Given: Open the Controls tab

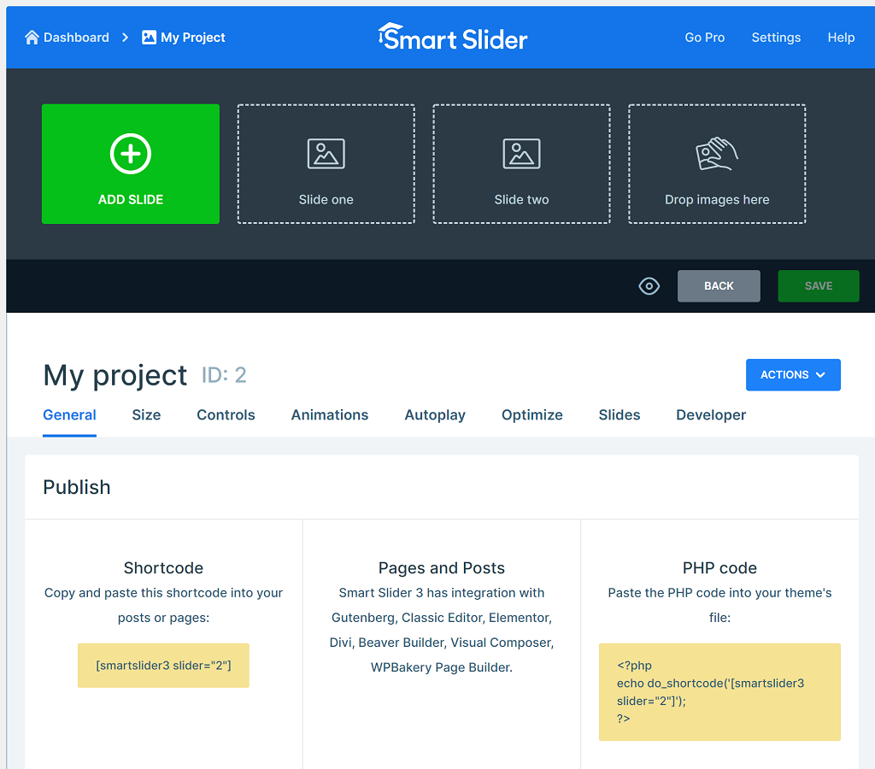Looking at the screenshot, I should click(226, 415).
